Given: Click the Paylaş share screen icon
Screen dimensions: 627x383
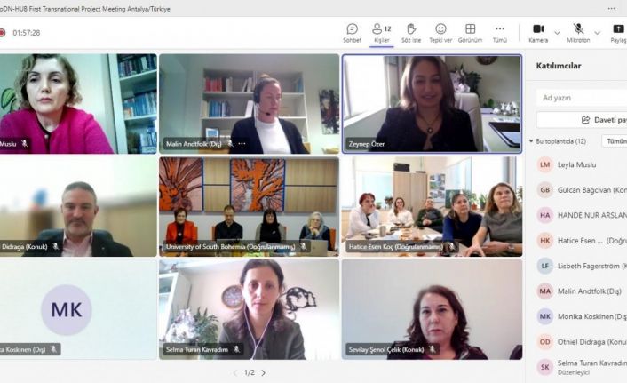Looking at the screenshot, I should pyautogui.click(x=618, y=28).
